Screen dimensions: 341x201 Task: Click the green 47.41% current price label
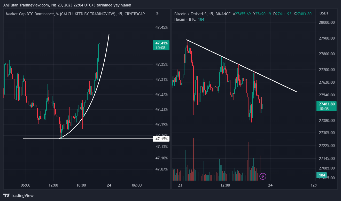[x=161, y=45]
